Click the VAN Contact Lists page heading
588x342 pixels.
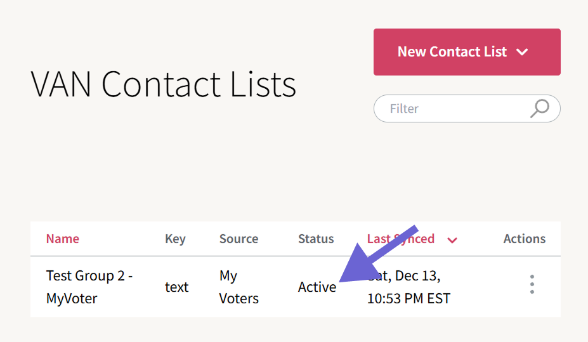(x=164, y=84)
